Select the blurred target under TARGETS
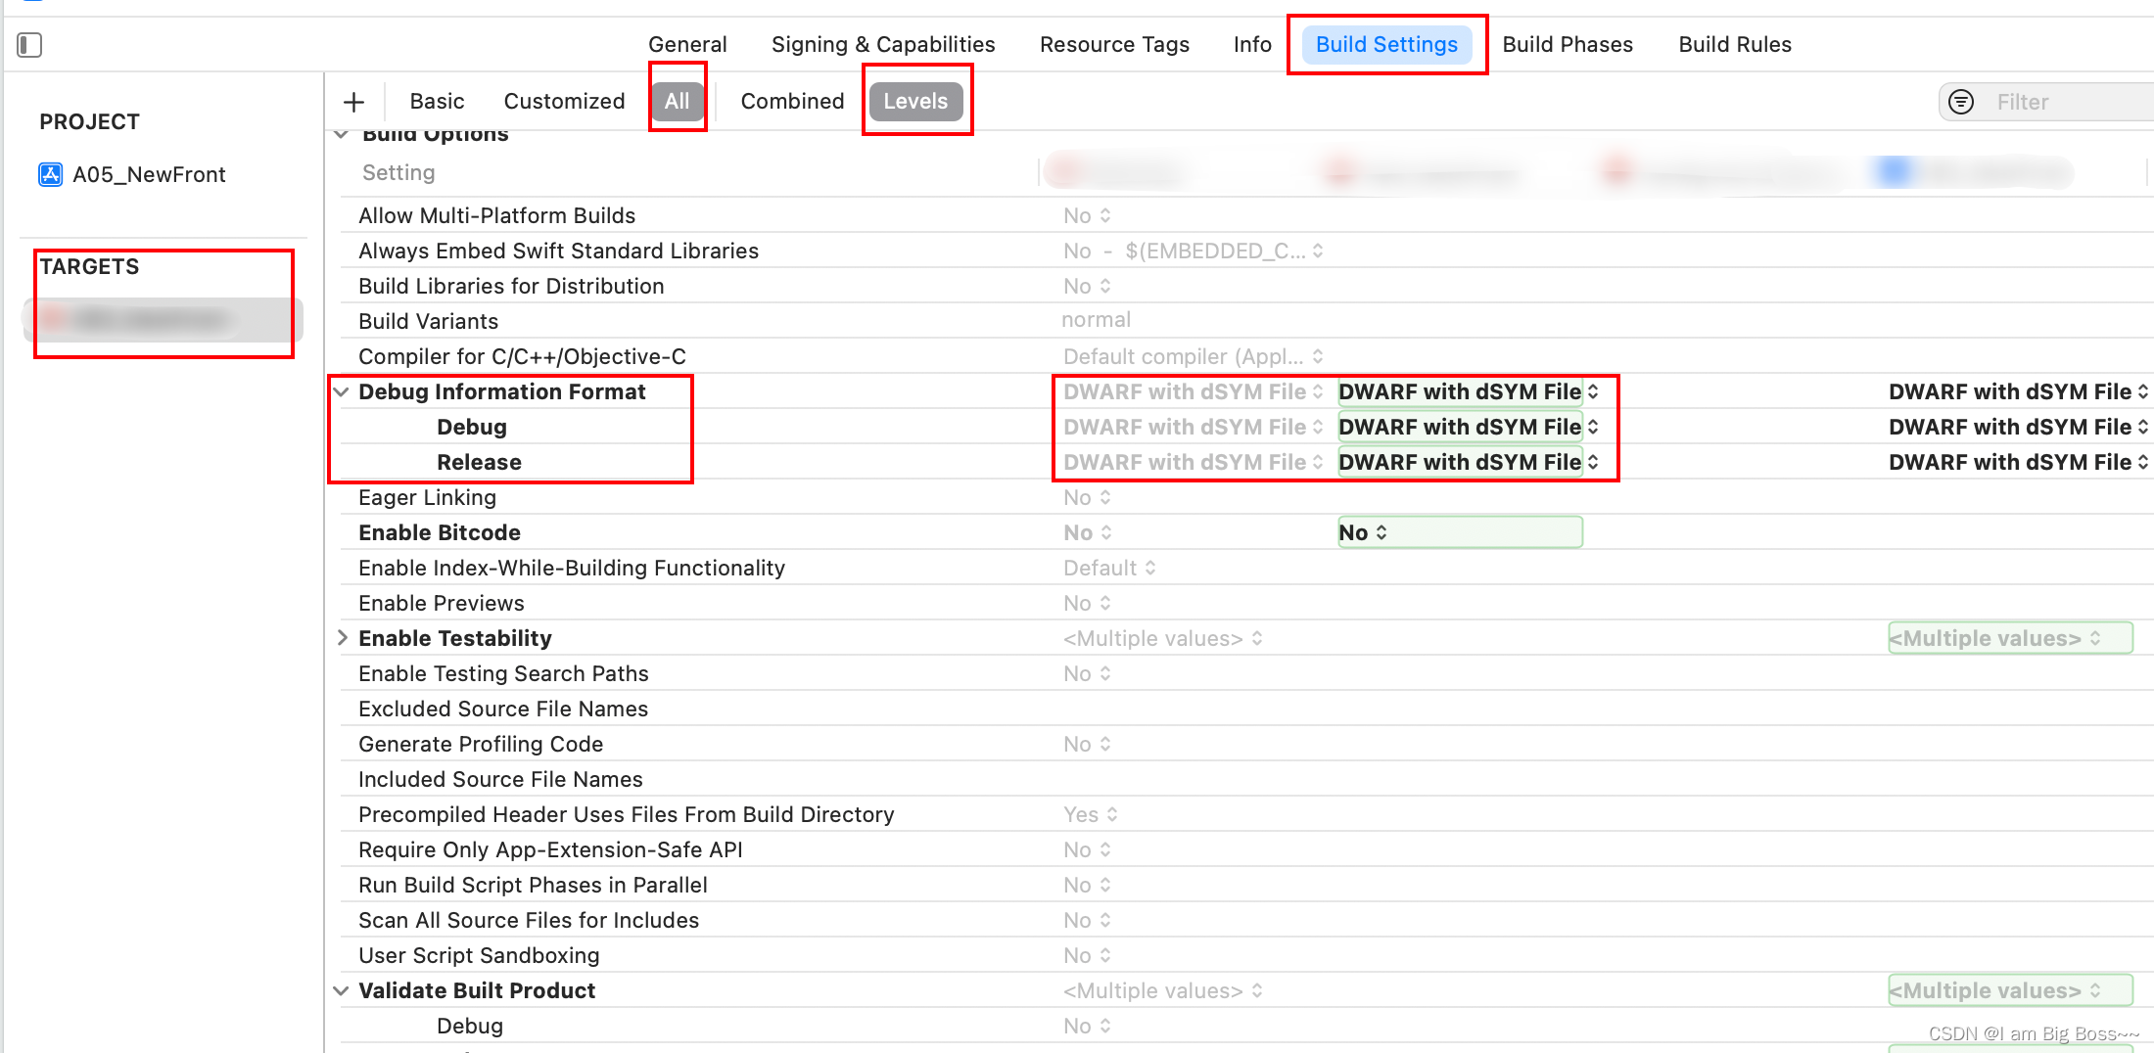This screenshot has height=1053, width=2154. 163,320
